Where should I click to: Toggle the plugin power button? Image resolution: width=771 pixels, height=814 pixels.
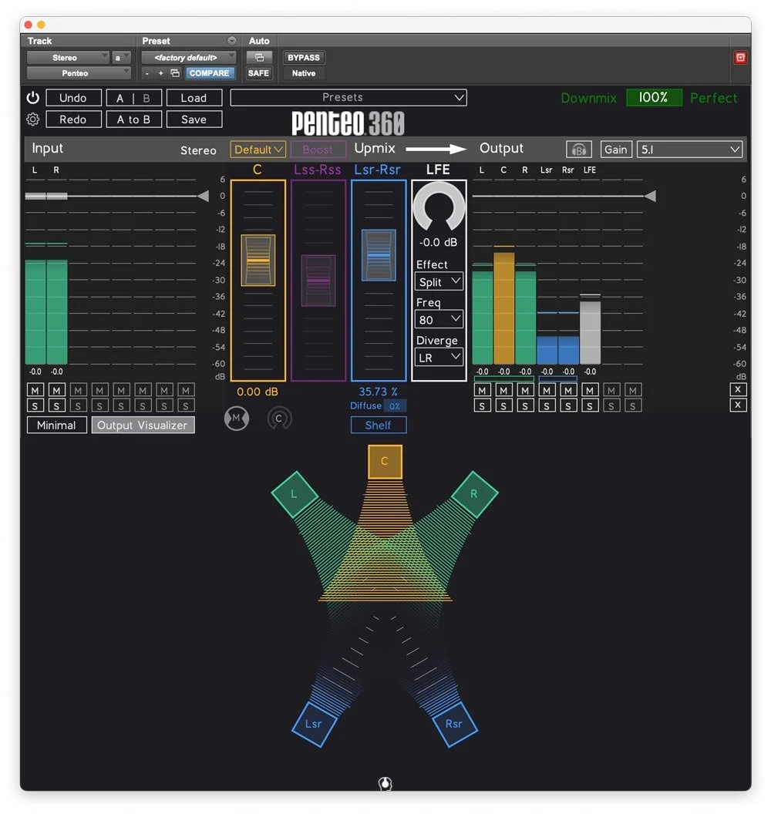pyautogui.click(x=32, y=98)
